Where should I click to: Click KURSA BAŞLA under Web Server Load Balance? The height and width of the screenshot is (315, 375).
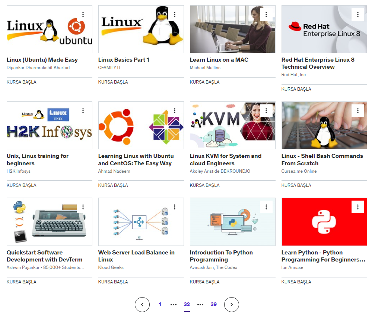113,282
